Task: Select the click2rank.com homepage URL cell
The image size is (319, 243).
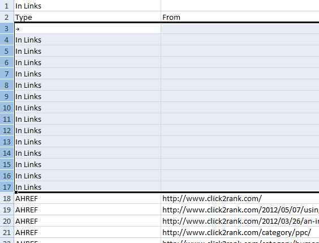Action: [240, 198]
